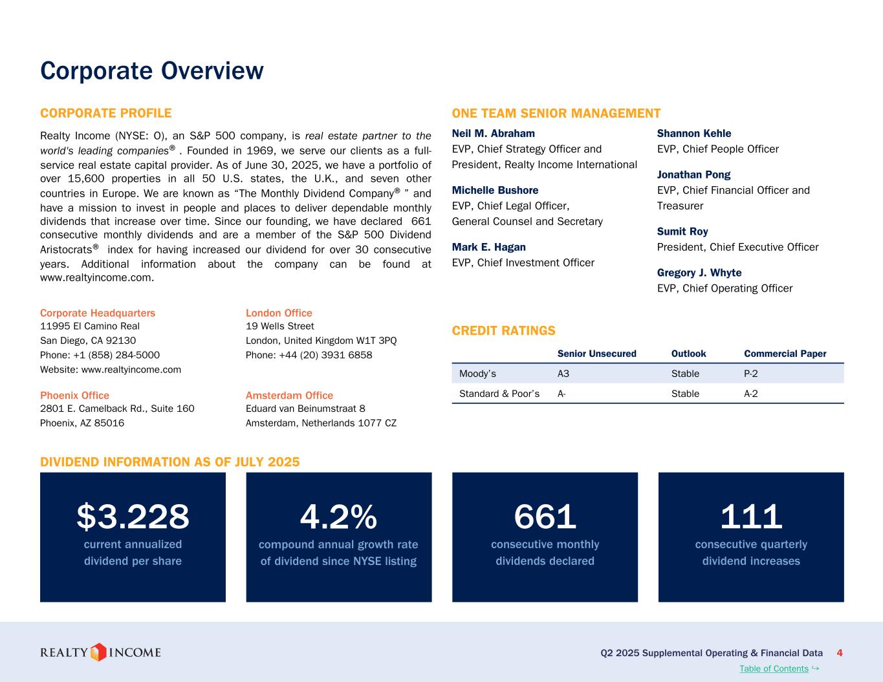This screenshot has height=682, width=883.
Task: Click the www.realtyincome.com link in profile paragraph
Action: tap(97, 278)
